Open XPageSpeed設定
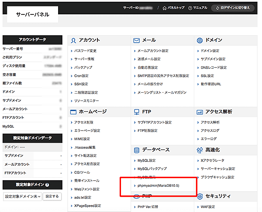The height and width of the screenshot is (212, 262). [88, 206]
